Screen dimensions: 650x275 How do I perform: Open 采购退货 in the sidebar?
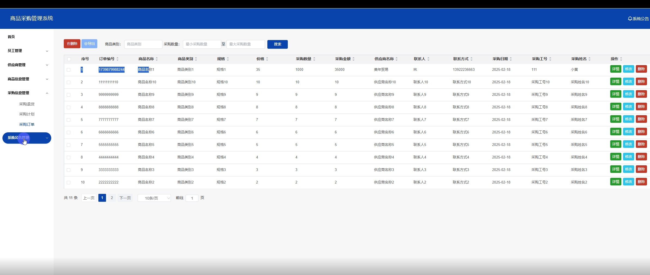27,104
